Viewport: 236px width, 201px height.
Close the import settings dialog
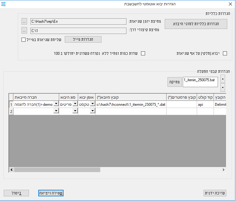pos(230,4)
